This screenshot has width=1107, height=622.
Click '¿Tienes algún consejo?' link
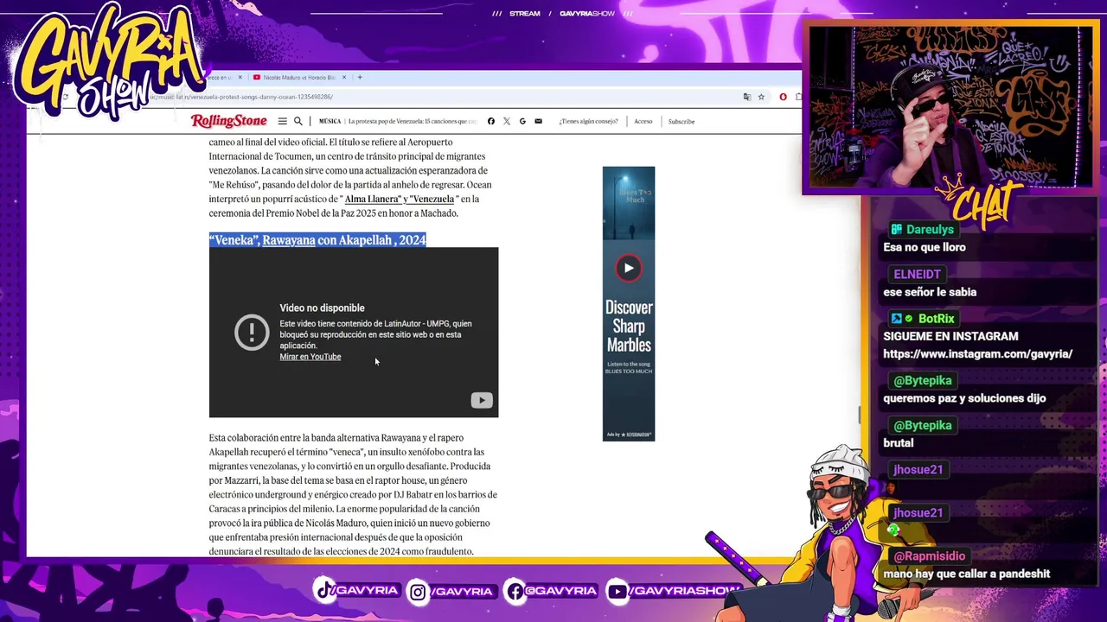click(588, 121)
